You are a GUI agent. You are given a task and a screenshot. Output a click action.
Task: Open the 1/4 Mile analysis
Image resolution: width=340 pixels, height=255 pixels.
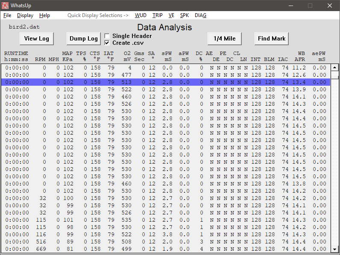point(225,39)
